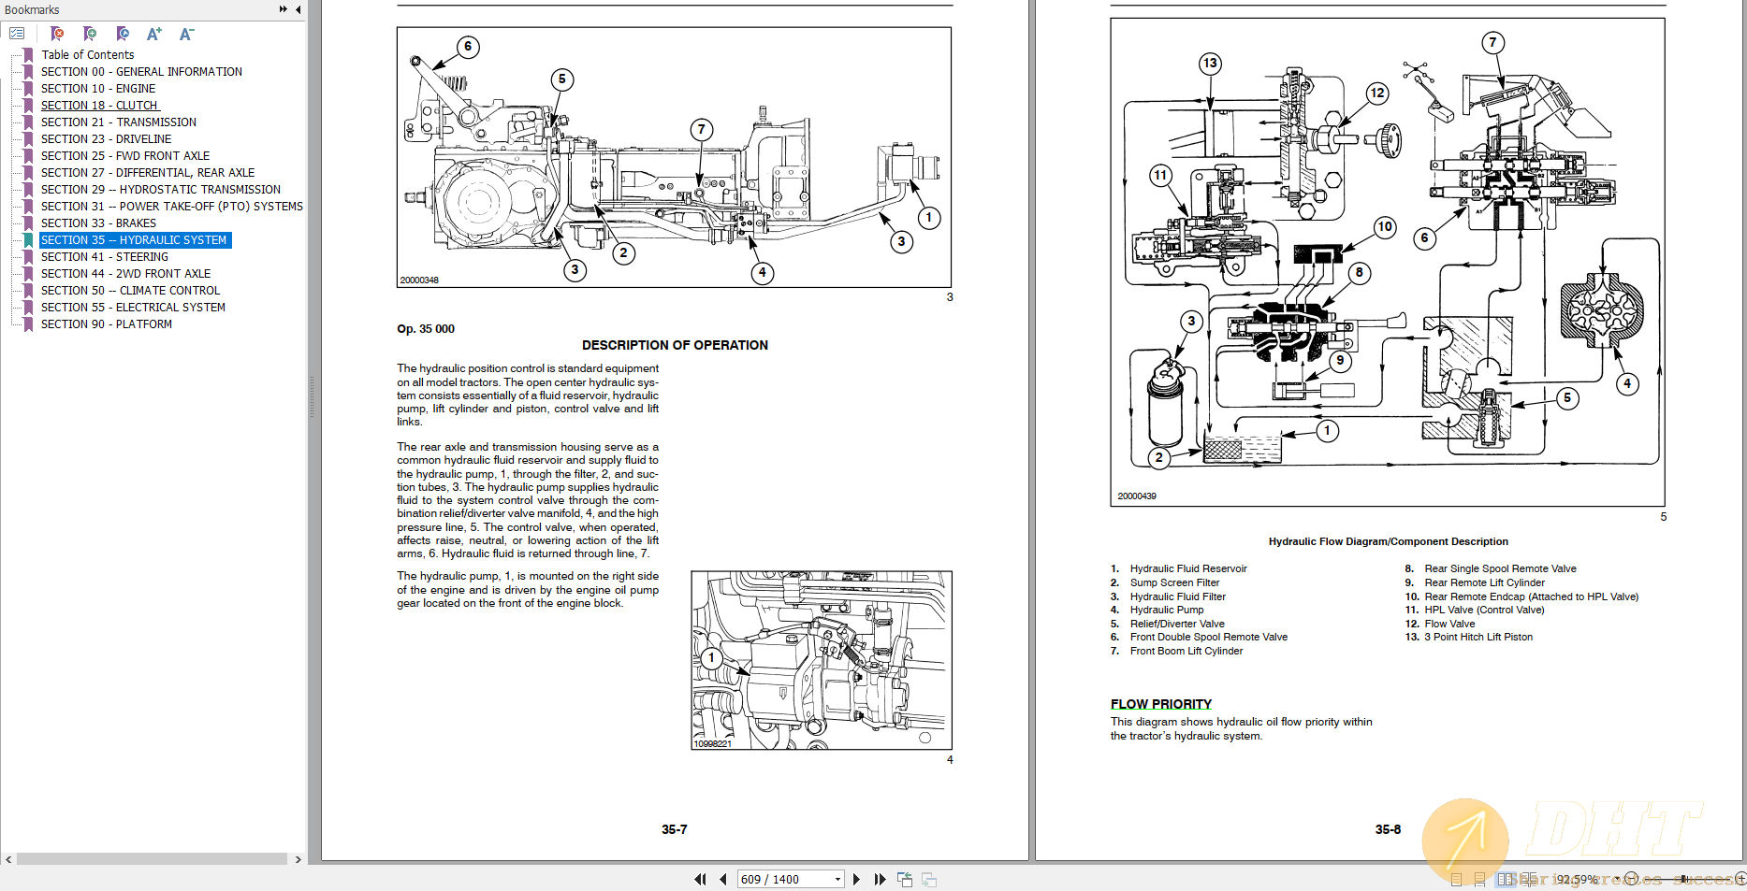Switch to single page view icon

1456,879
